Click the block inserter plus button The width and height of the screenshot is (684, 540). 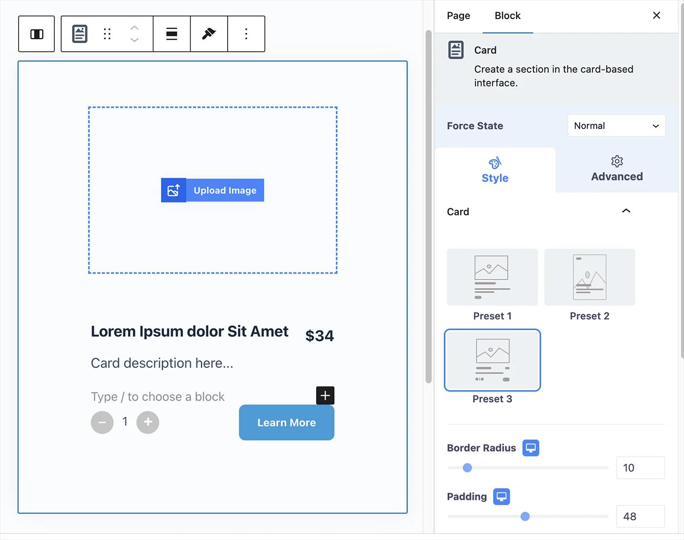click(x=325, y=395)
